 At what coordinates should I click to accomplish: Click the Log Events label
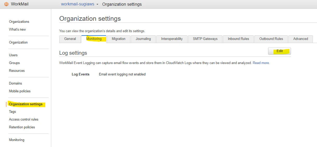click(81, 74)
